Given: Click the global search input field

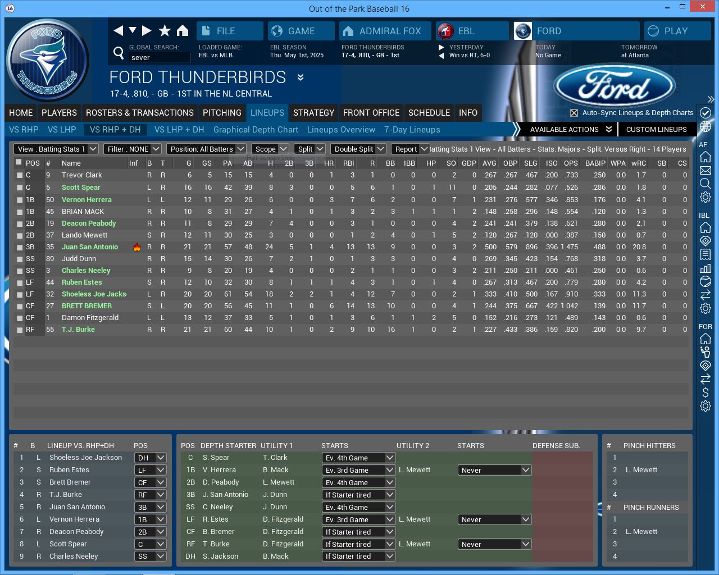Looking at the screenshot, I should pyautogui.click(x=160, y=57).
